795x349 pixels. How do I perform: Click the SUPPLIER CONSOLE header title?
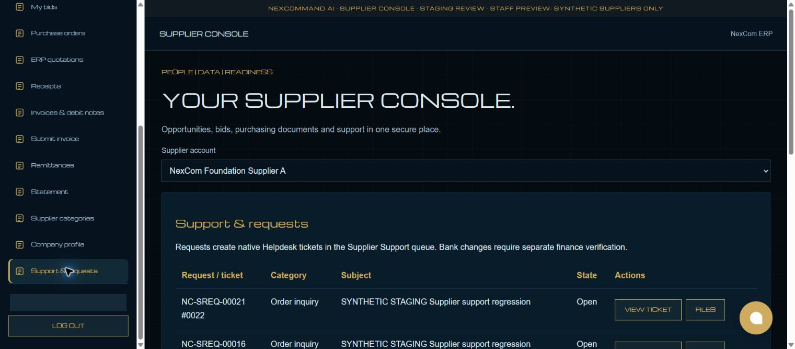pos(204,34)
